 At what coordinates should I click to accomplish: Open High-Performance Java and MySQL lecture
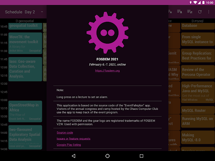point(198,92)
